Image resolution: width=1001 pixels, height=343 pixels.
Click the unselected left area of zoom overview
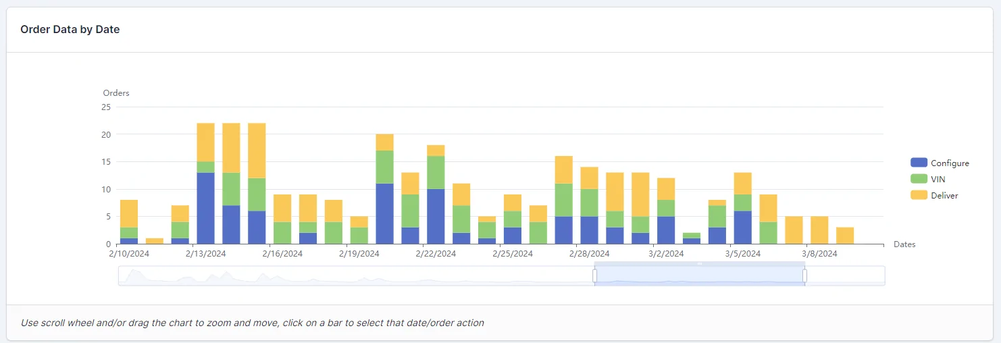coord(357,275)
